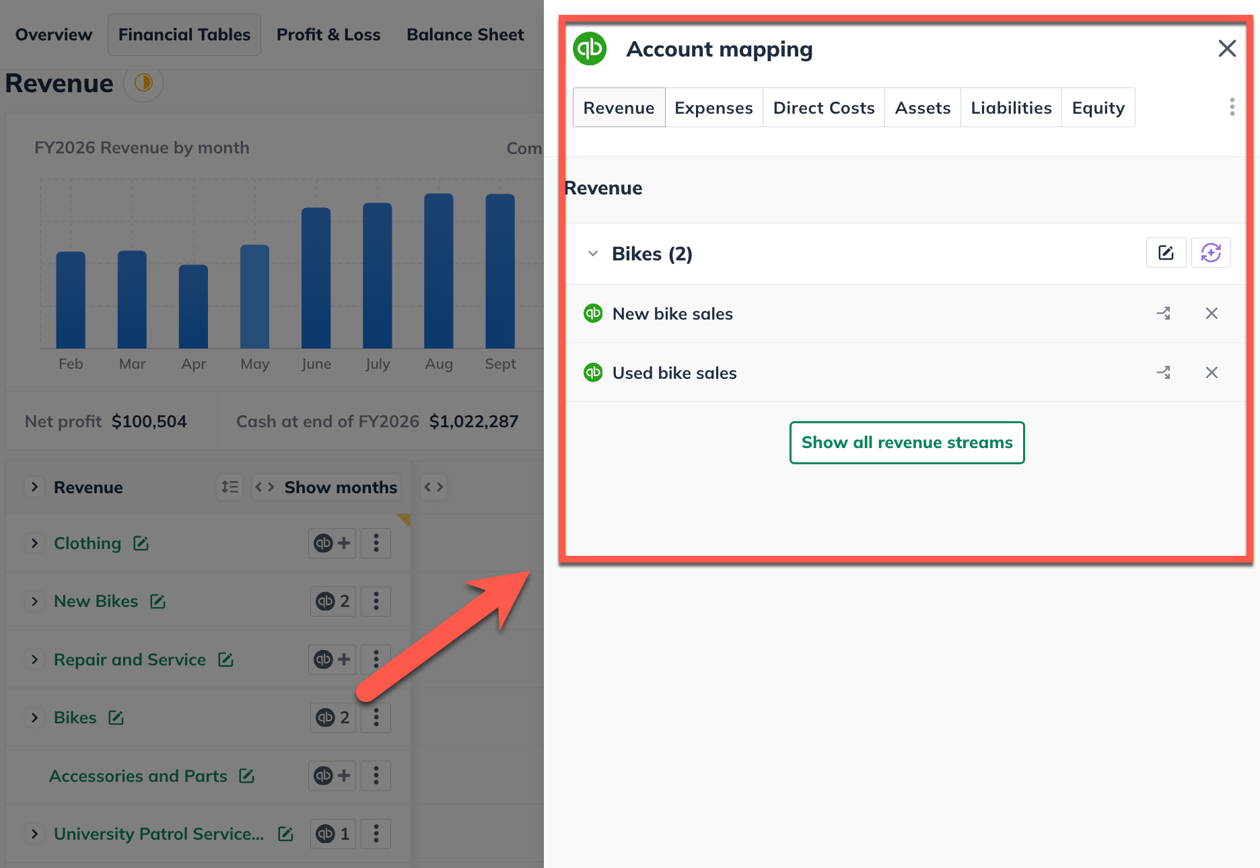Go to the Overview tab
The width and height of the screenshot is (1260, 868).
(54, 35)
